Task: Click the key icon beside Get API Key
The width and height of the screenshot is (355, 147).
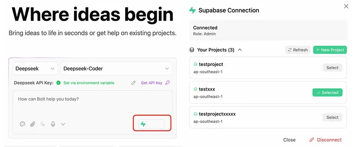Action: coord(167,83)
